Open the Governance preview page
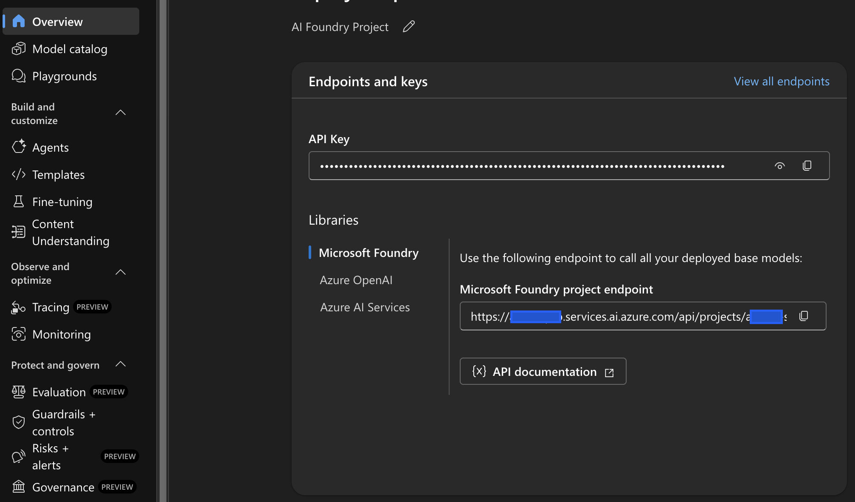855x502 pixels. coord(63,487)
